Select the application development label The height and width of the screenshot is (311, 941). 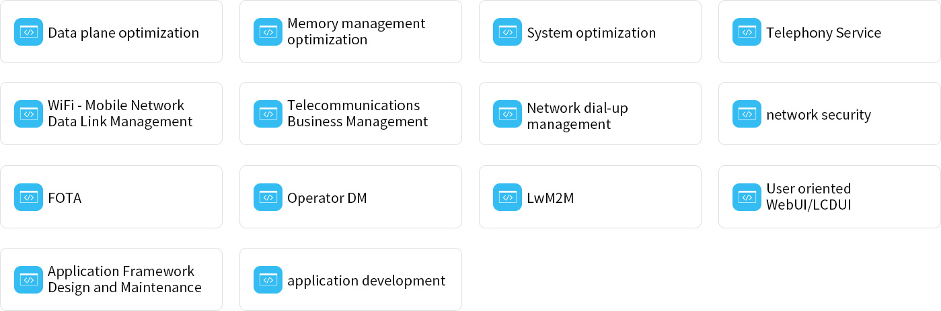pyautogui.click(x=366, y=281)
